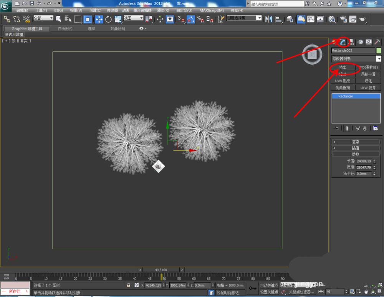This screenshot has width=384, height=297.
Task: Open the 渲染(R) menu
Action: [163, 10]
